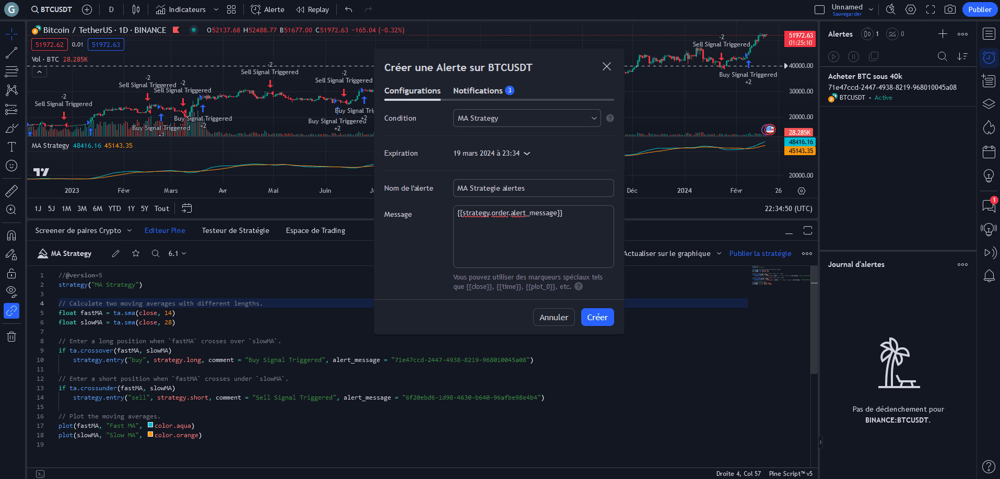
Task: Rename MA Strategy script with pencil icon
Action: [116, 253]
